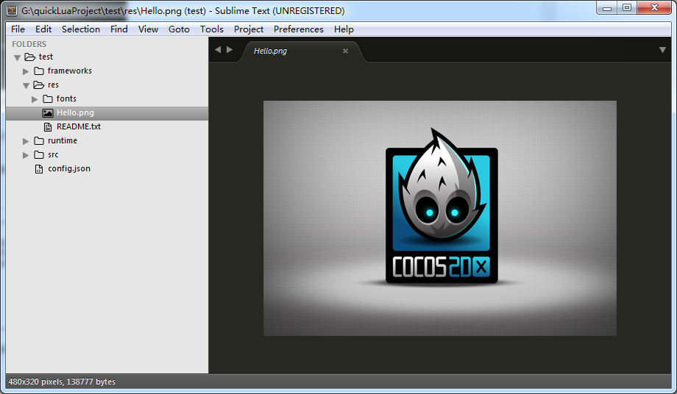677x394 pixels.
Task: Select the res folder label
Action: (x=53, y=85)
